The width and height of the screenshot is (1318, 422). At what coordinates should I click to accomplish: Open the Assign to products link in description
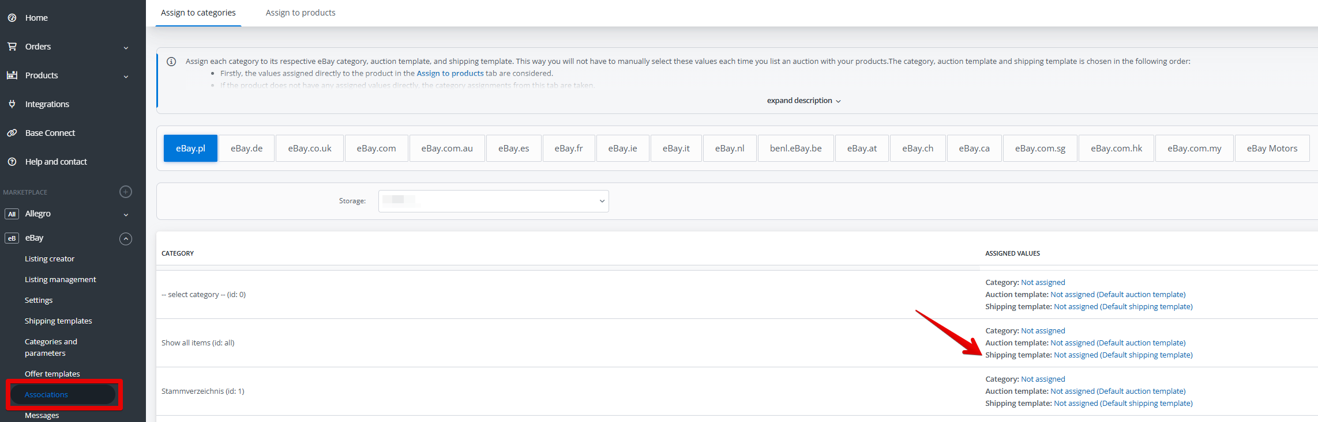click(x=450, y=74)
